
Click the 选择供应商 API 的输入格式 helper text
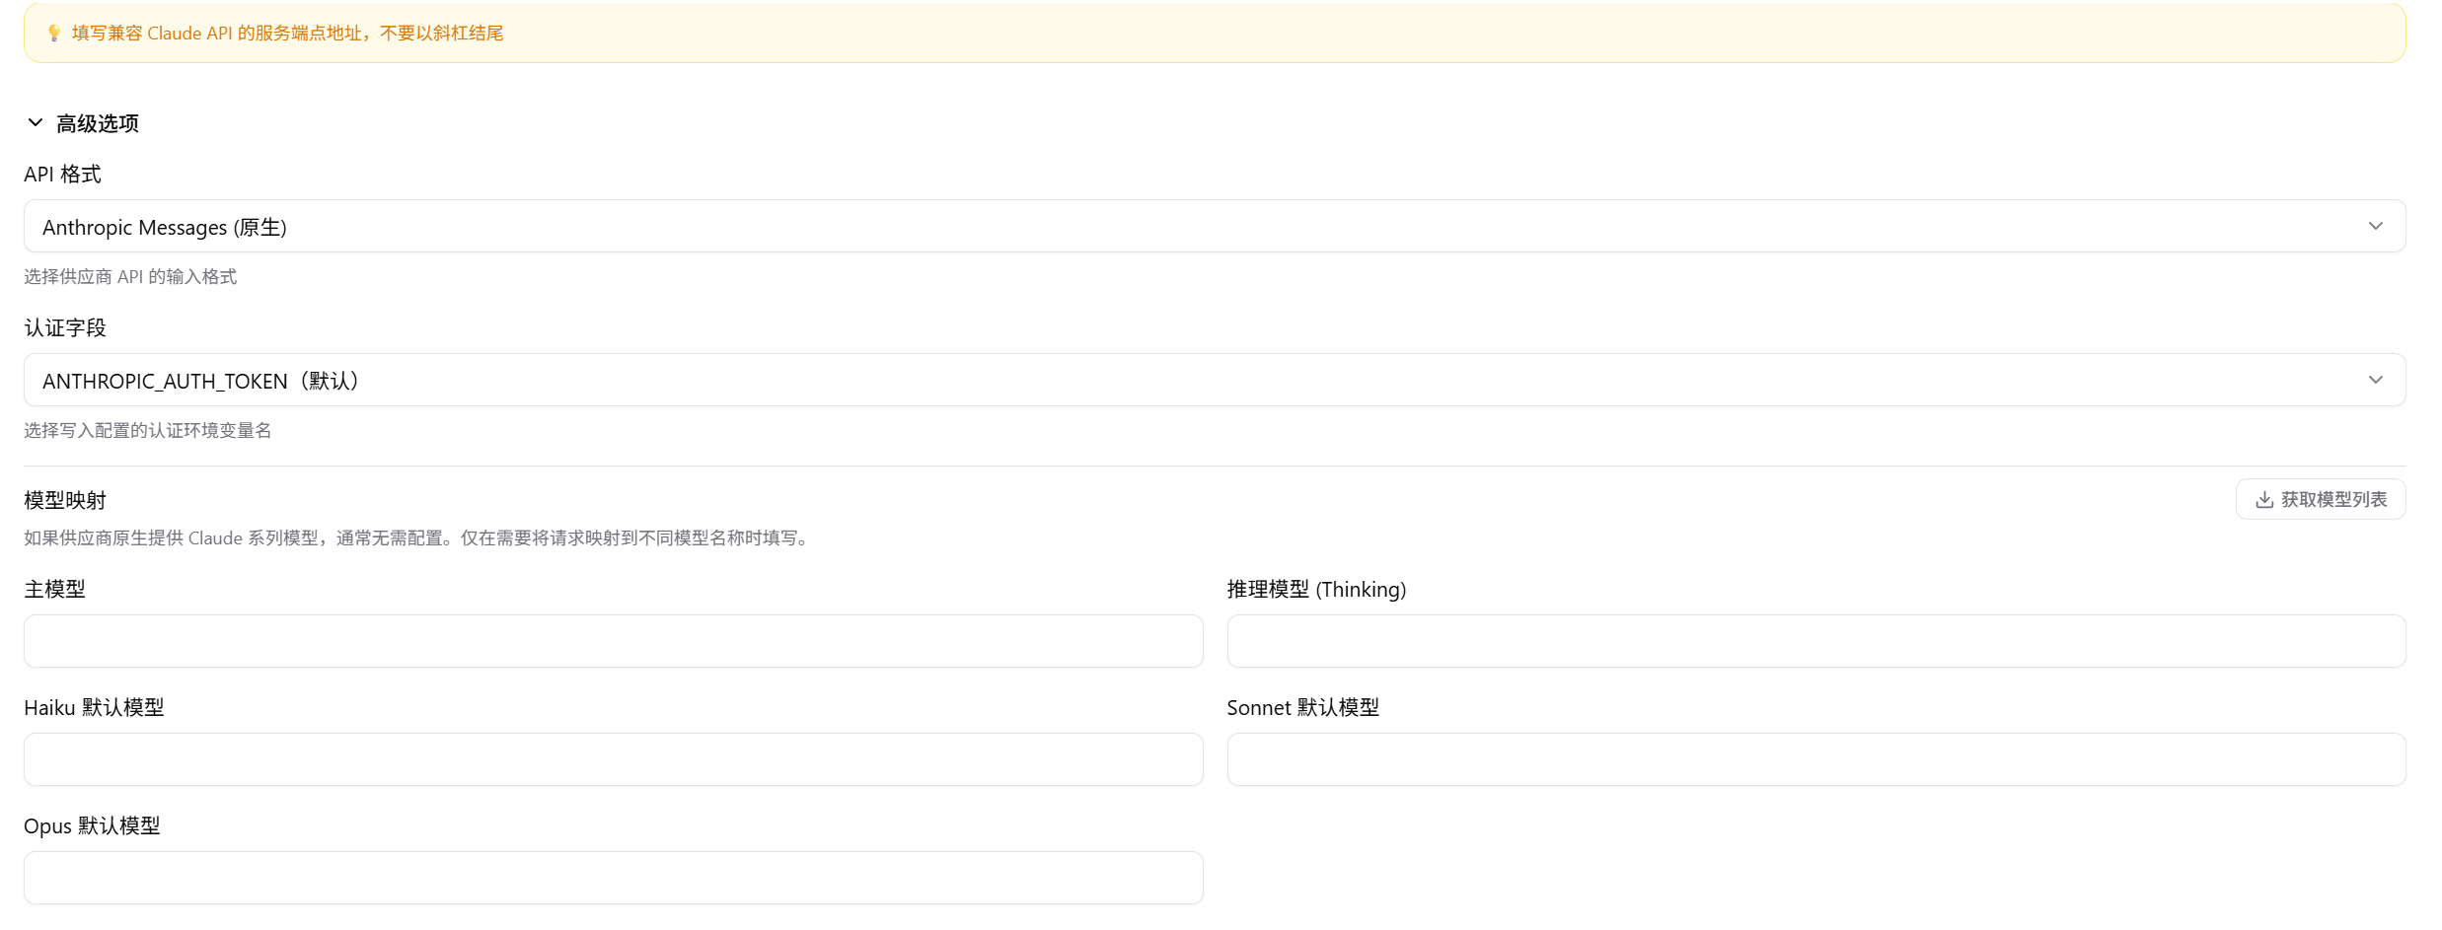[130, 277]
